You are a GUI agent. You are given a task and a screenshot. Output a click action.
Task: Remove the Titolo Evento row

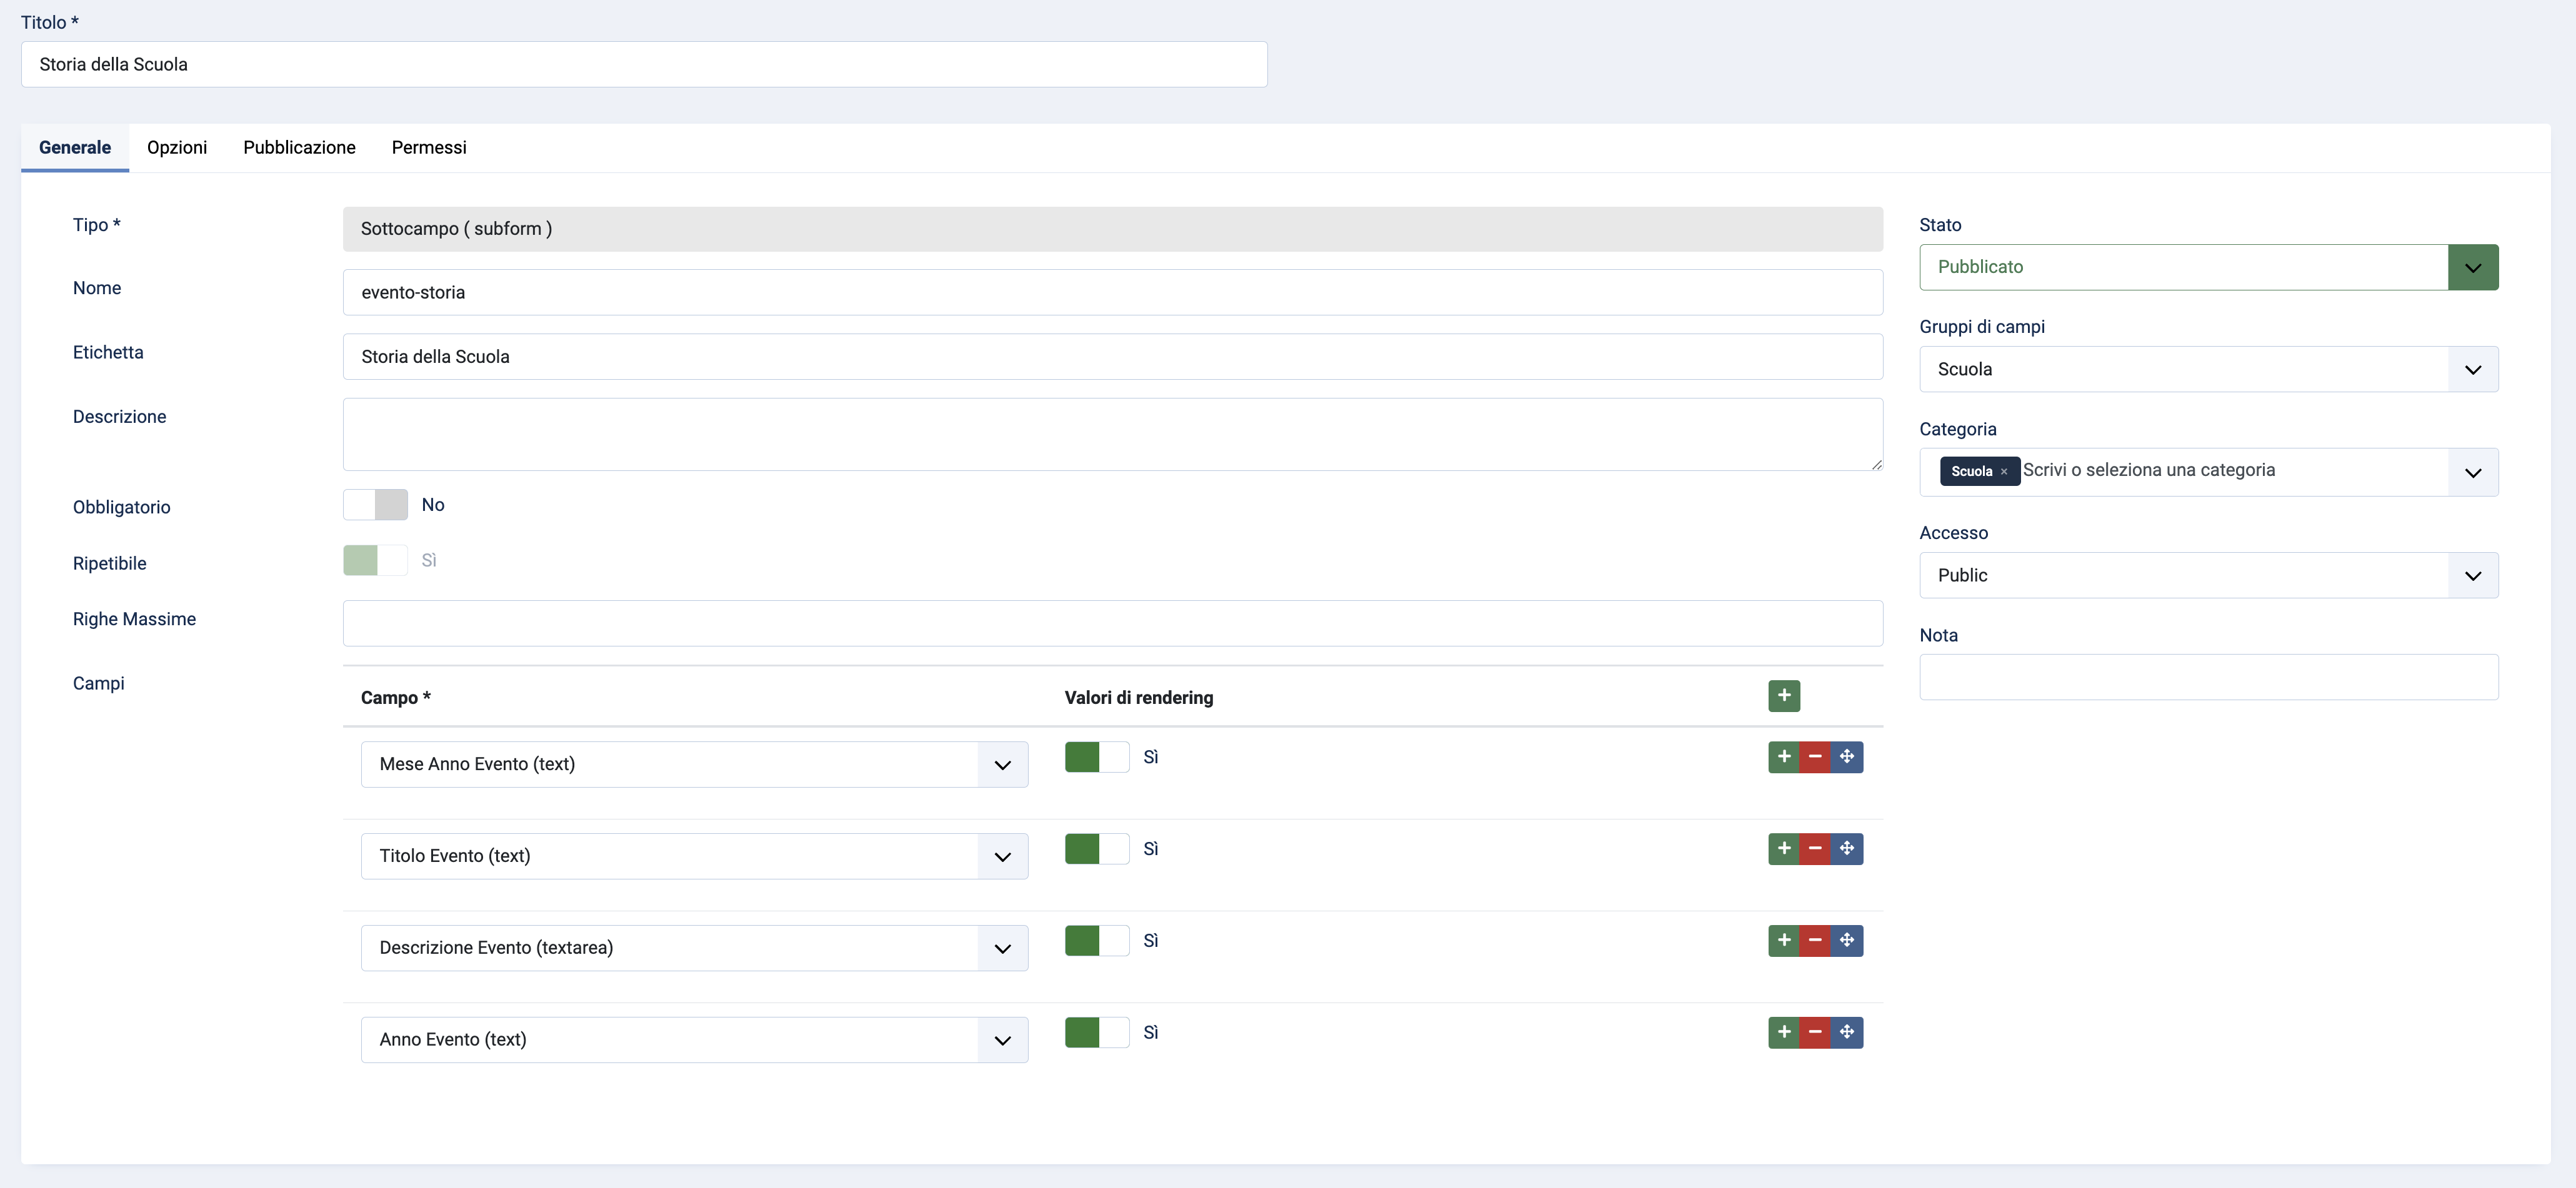pos(1815,848)
